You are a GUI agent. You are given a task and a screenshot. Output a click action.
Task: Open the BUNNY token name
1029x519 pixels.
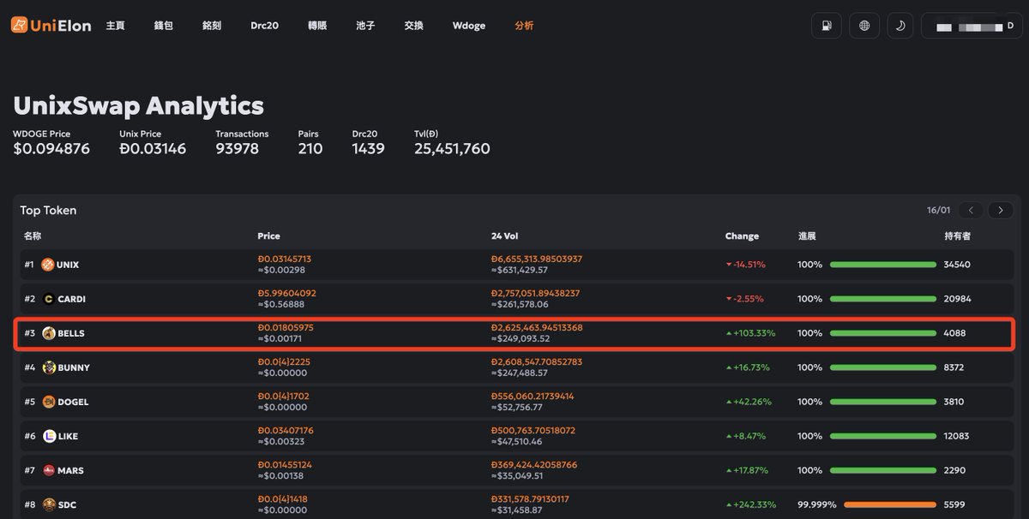(74, 367)
